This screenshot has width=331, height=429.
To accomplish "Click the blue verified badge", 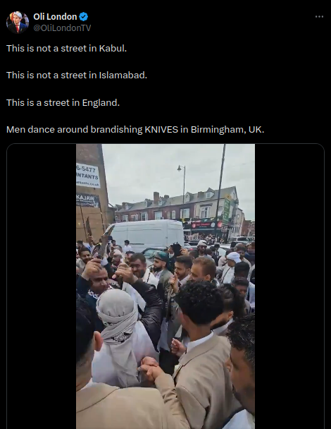I will click(x=84, y=17).
